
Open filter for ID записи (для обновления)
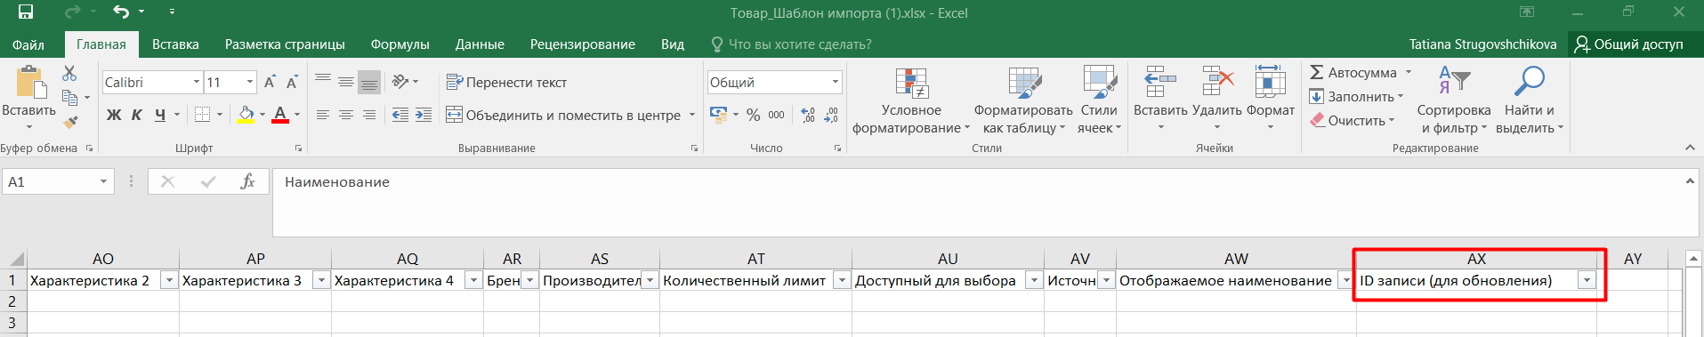1587,281
